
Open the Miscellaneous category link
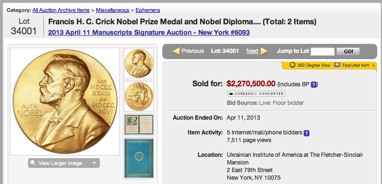pos(113,10)
